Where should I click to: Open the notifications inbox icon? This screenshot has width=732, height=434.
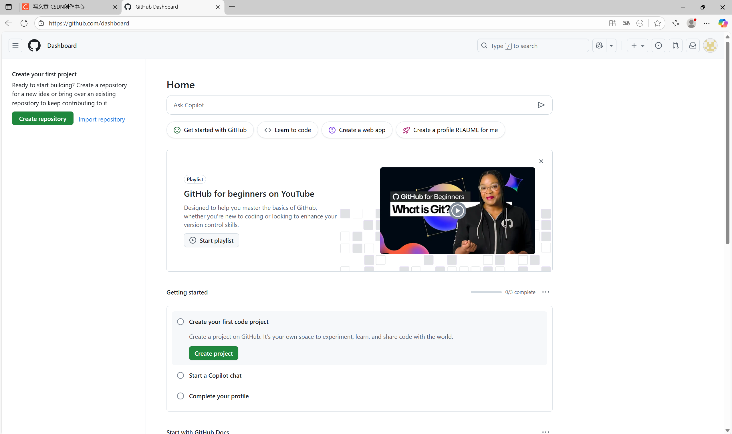(693, 46)
